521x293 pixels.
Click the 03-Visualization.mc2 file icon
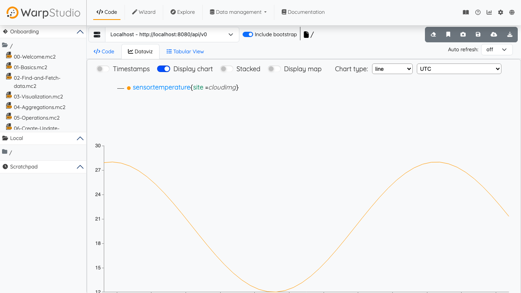coord(9,95)
